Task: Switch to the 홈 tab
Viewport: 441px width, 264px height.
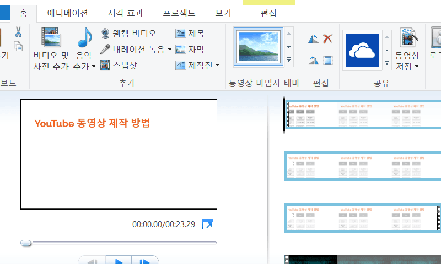Action: [x=23, y=13]
